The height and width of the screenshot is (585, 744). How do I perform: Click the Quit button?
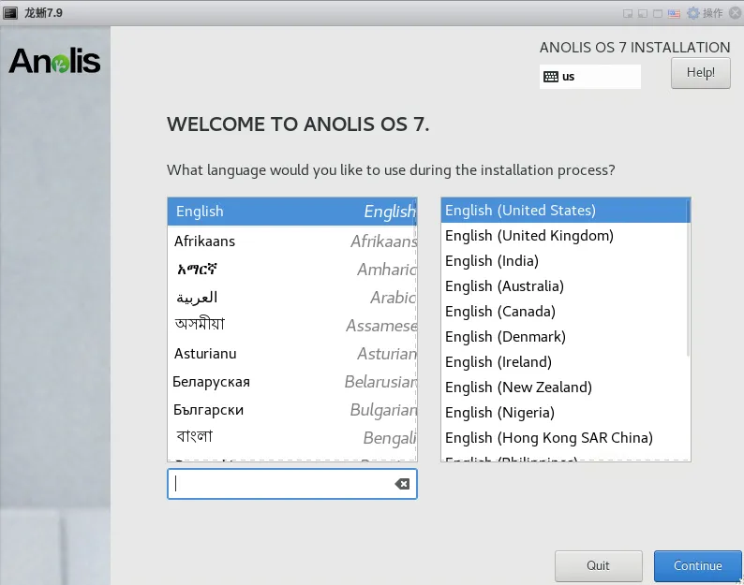[x=599, y=565]
